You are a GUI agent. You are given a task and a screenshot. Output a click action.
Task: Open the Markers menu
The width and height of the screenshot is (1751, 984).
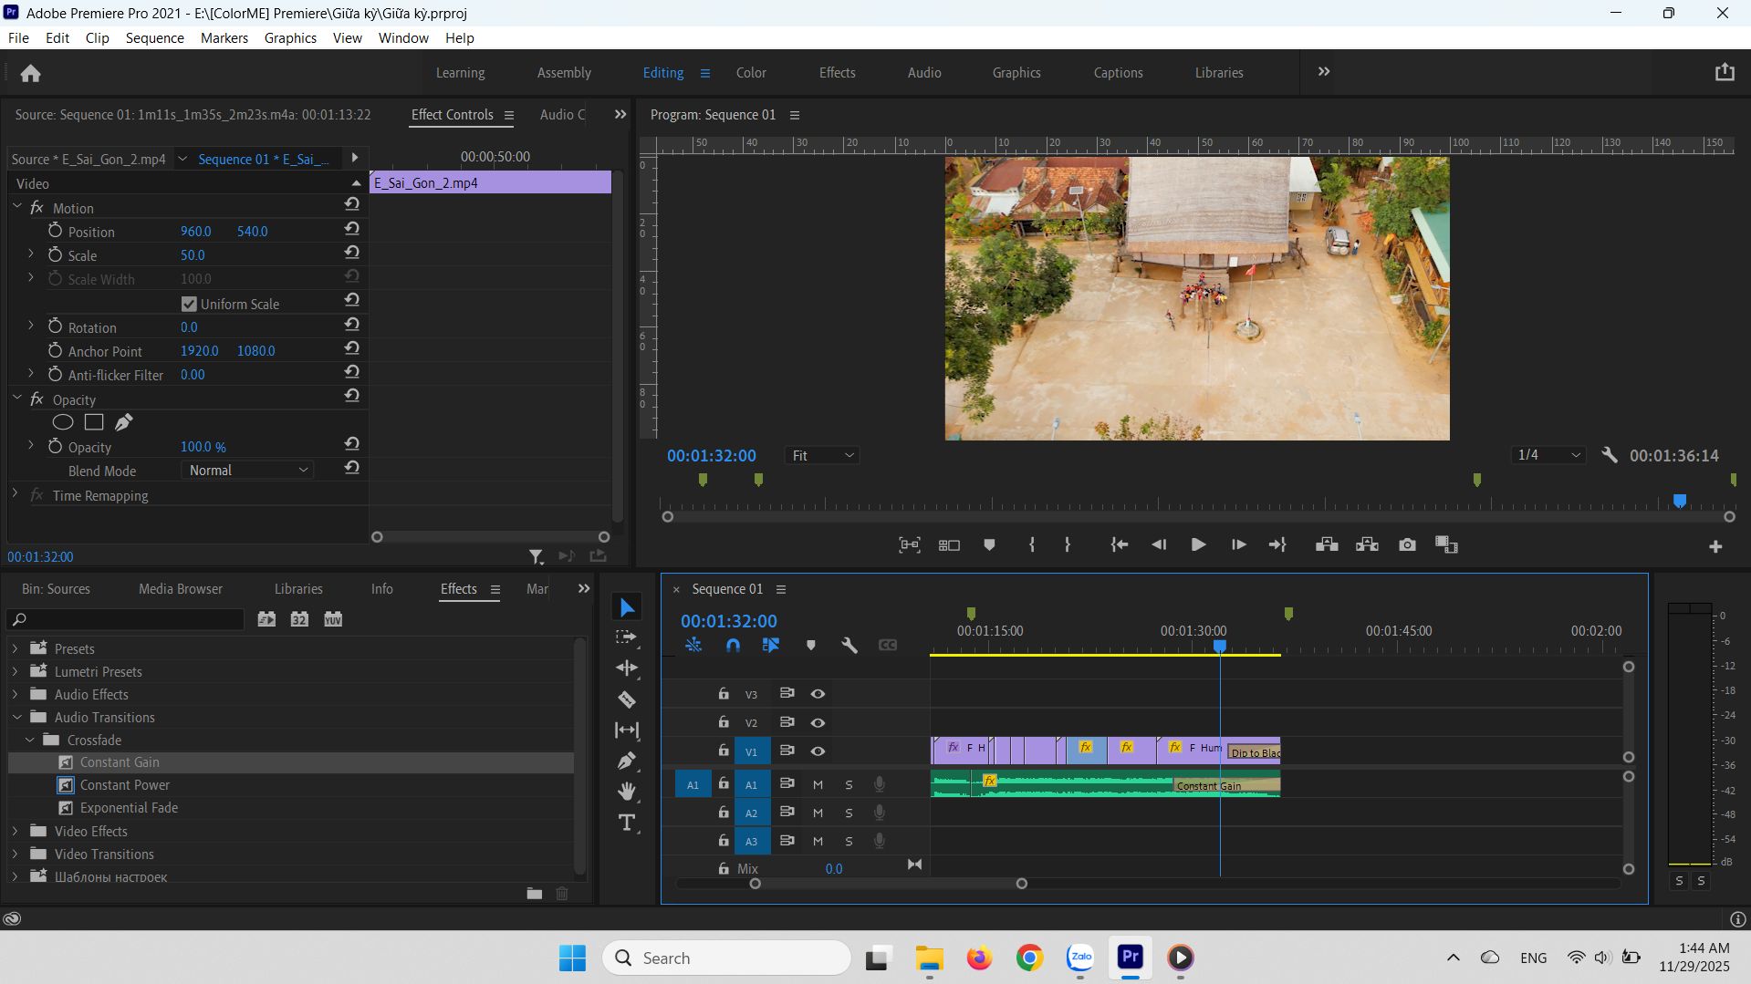(224, 37)
